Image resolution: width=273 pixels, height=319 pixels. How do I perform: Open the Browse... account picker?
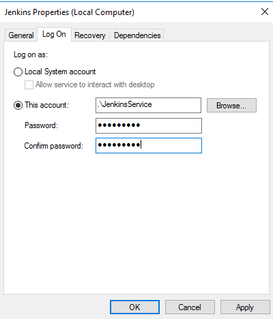(231, 106)
